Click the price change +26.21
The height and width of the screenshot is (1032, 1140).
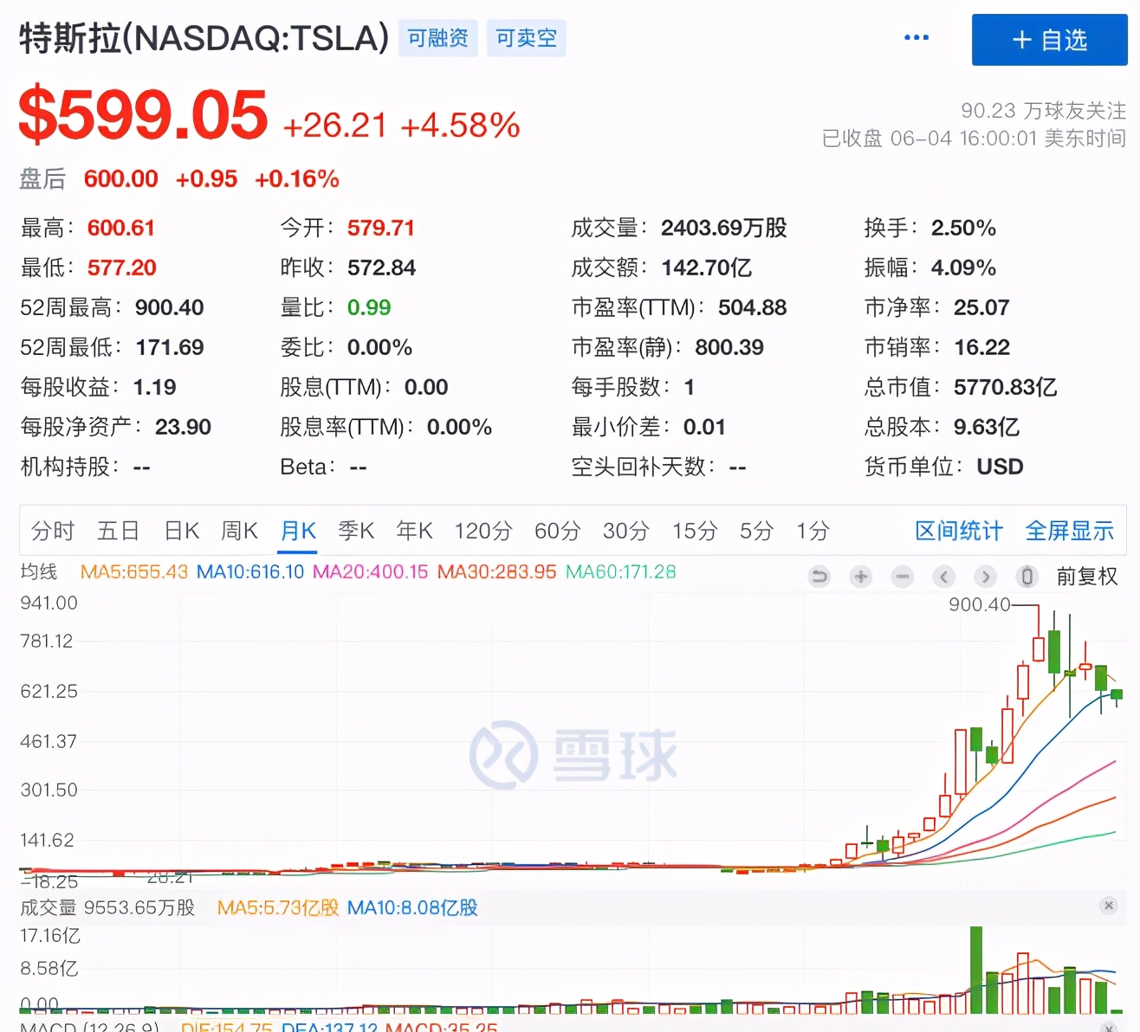point(334,126)
